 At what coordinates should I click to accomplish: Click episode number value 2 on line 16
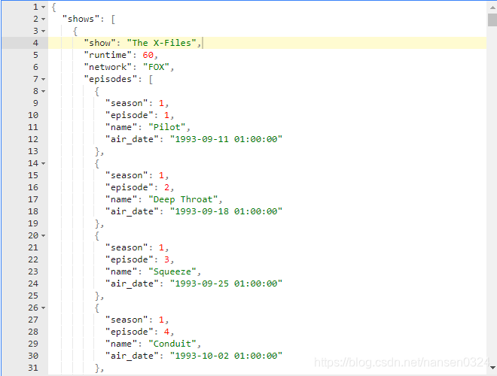click(x=166, y=187)
